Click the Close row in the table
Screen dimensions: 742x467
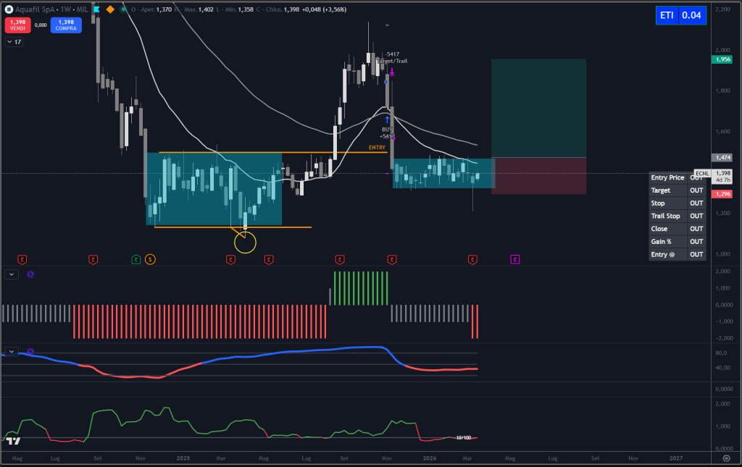point(678,228)
